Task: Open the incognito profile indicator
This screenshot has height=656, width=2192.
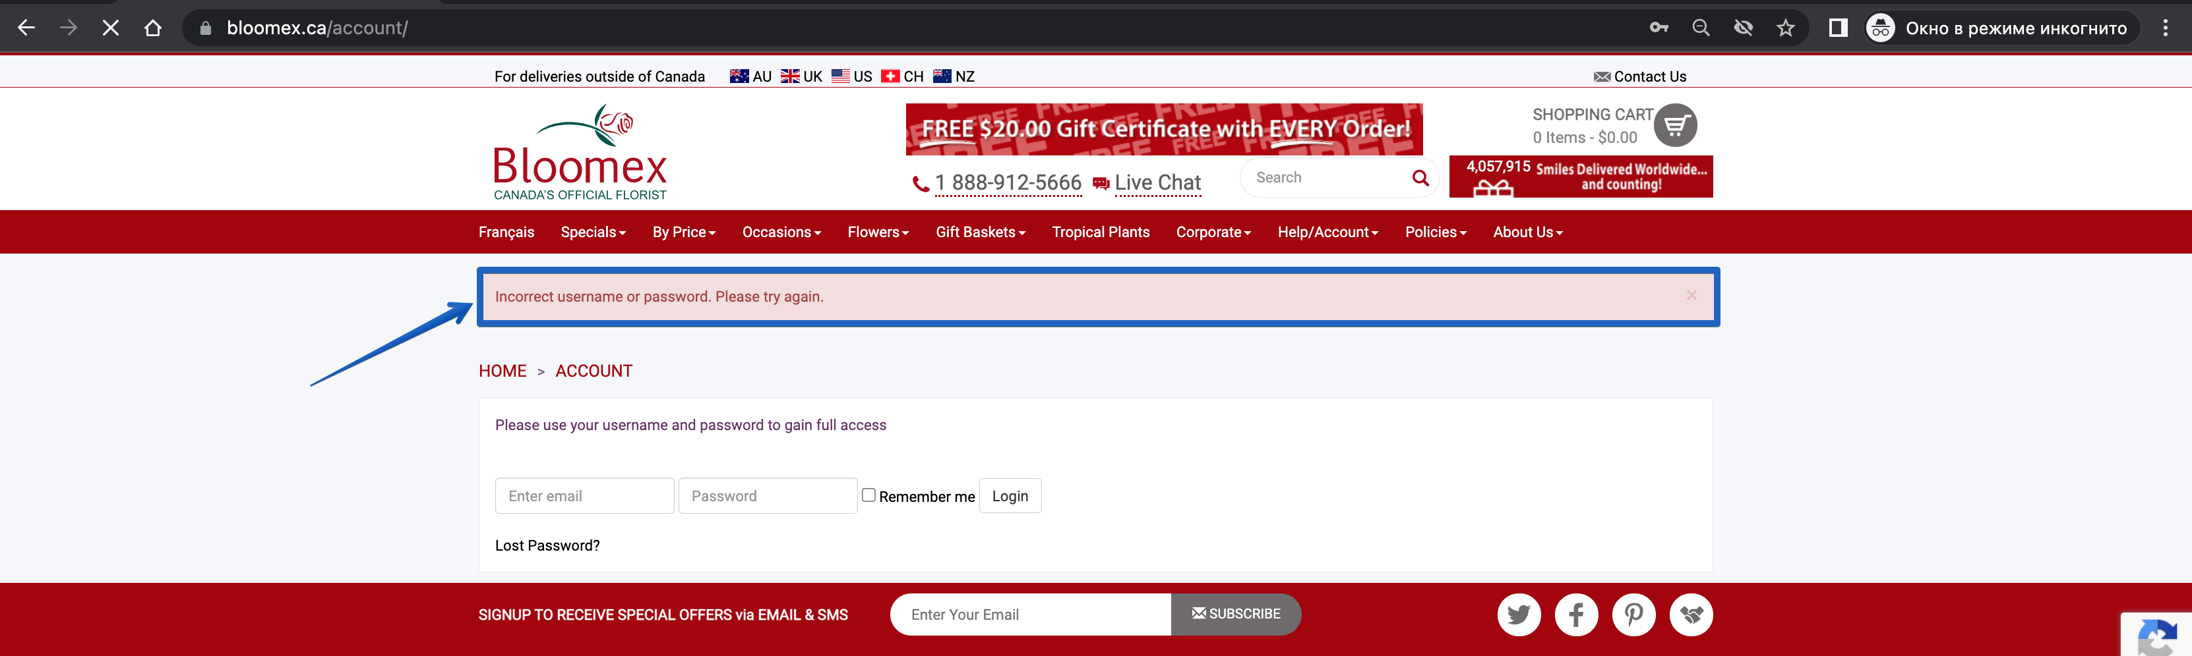Action: coord(2001,28)
